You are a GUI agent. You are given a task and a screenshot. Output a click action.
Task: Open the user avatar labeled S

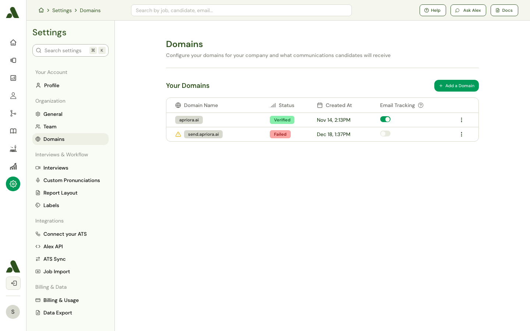(x=13, y=312)
